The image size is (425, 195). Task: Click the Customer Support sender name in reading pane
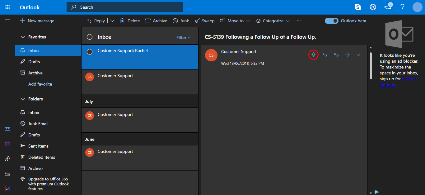pos(239,51)
